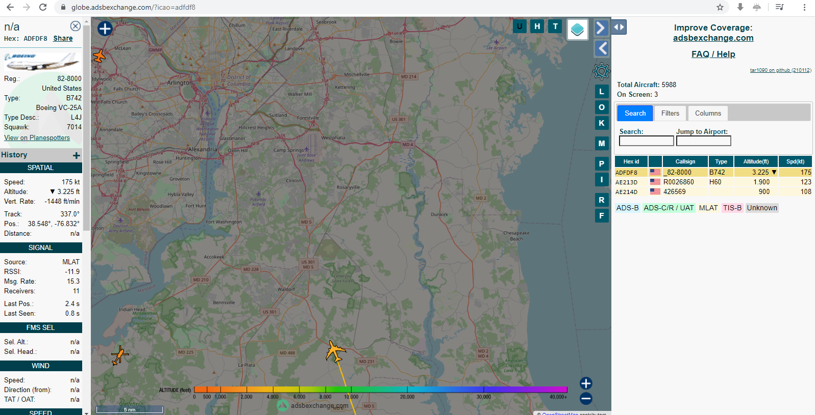Sort table by Spd(kt) column
This screenshot has height=415, width=815.
coord(795,161)
